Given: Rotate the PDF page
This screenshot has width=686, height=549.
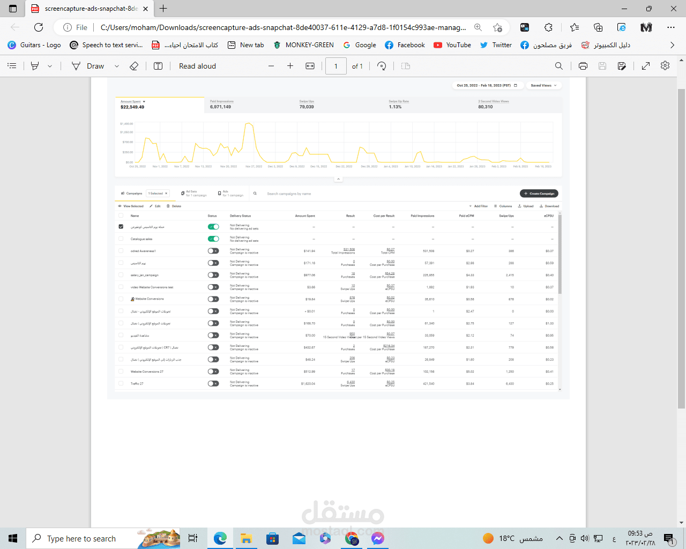Looking at the screenshot, I should [x=382, y=66].
